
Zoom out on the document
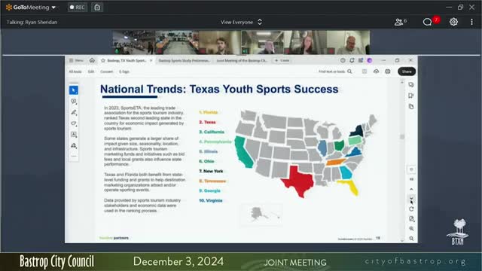411,239
